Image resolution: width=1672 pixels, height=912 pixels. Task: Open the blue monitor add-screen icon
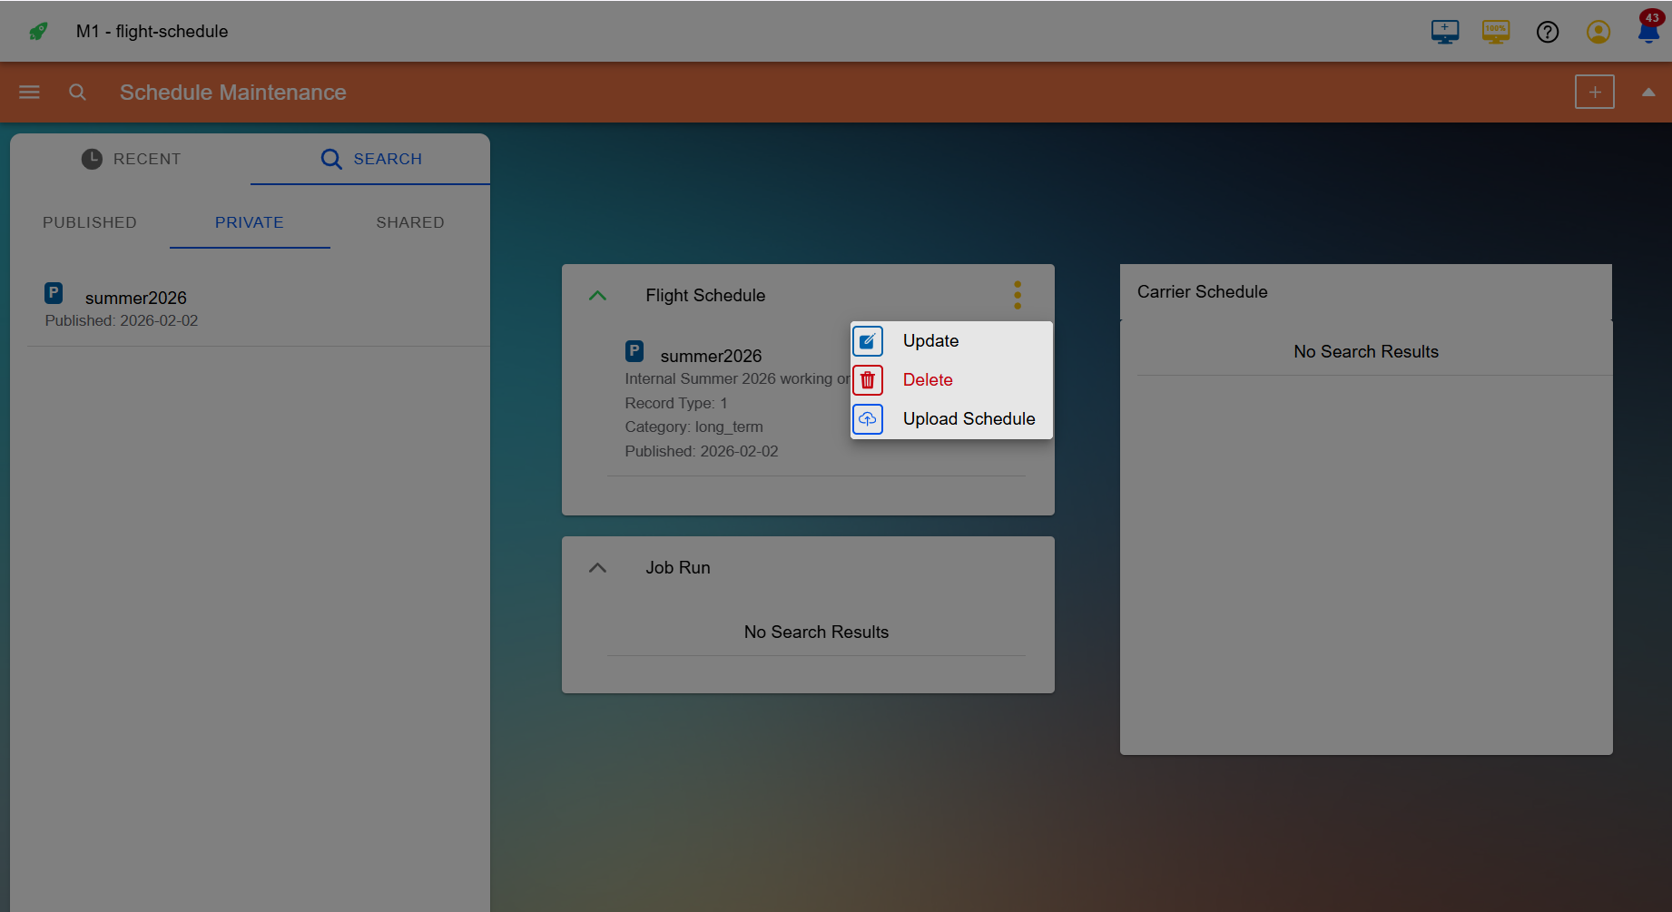pyautogui.click(x=1445, y=32)
